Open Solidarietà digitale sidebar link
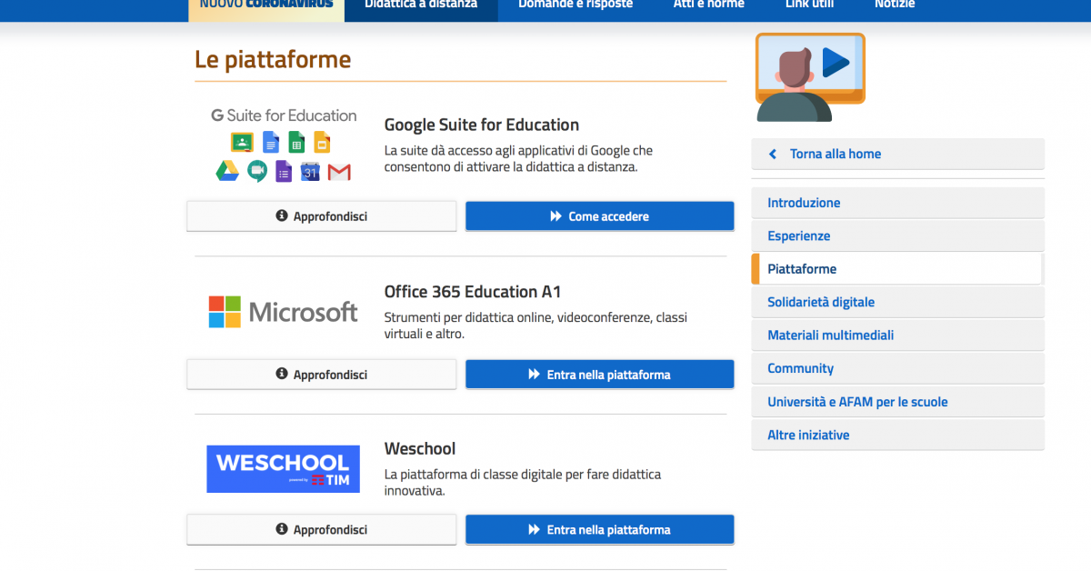 coord(898,302)
